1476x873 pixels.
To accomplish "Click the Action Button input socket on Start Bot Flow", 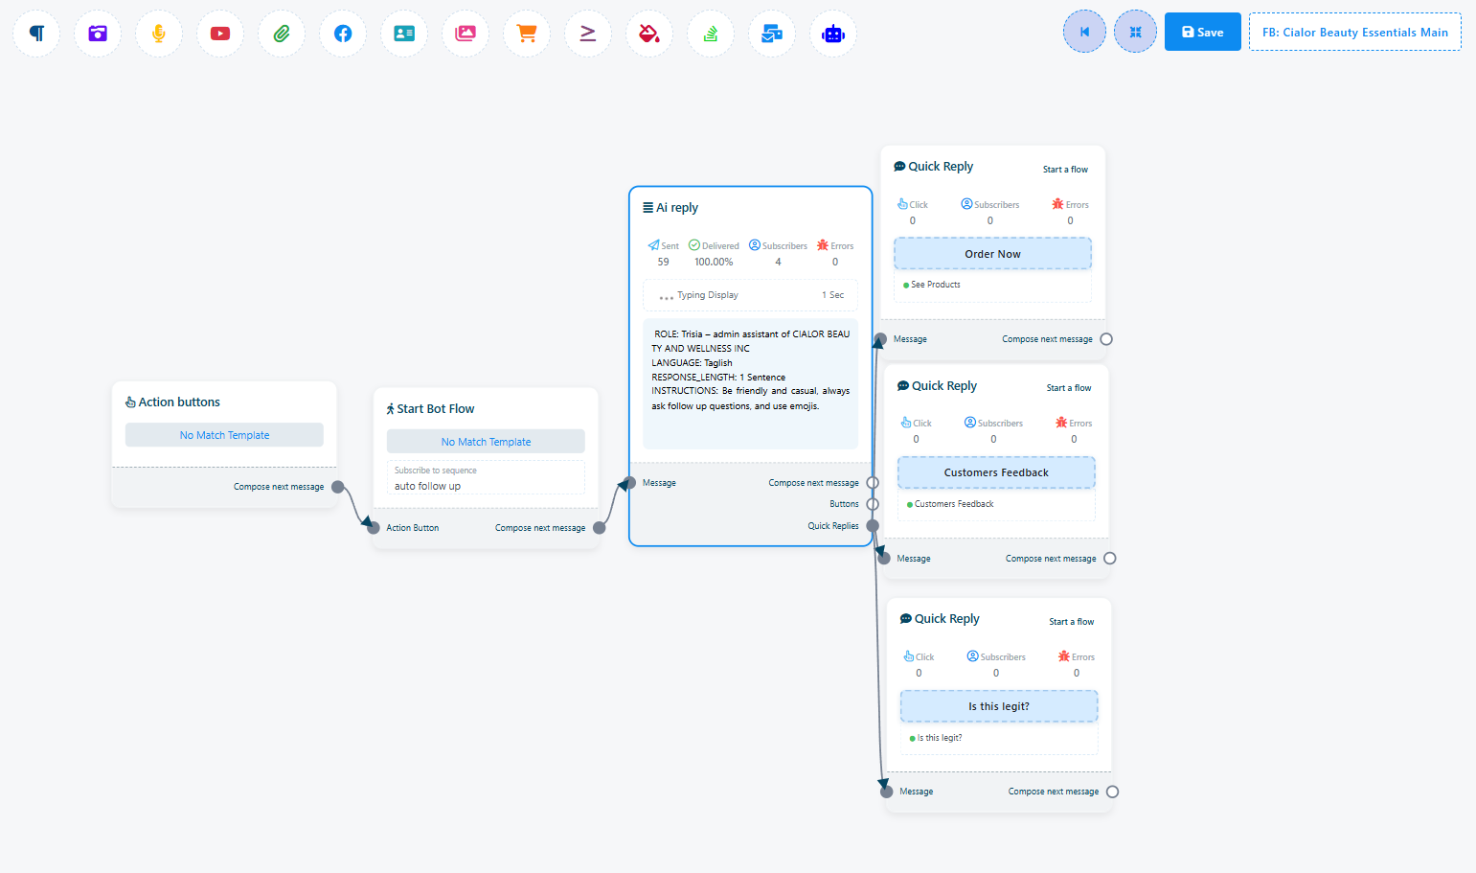I will pos(374,528).
